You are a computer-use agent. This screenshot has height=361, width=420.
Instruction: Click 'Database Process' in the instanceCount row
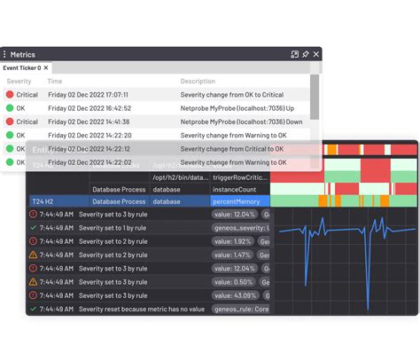[x=119, y=190]
